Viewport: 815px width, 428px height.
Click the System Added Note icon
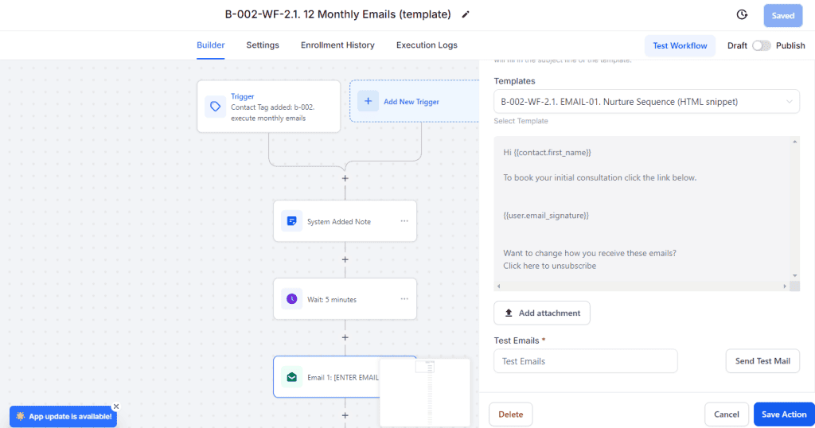tap(291, 220)
